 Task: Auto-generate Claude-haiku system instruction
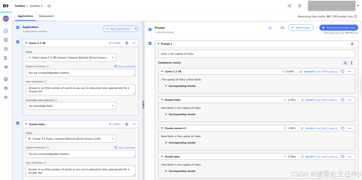pos(125,148)
